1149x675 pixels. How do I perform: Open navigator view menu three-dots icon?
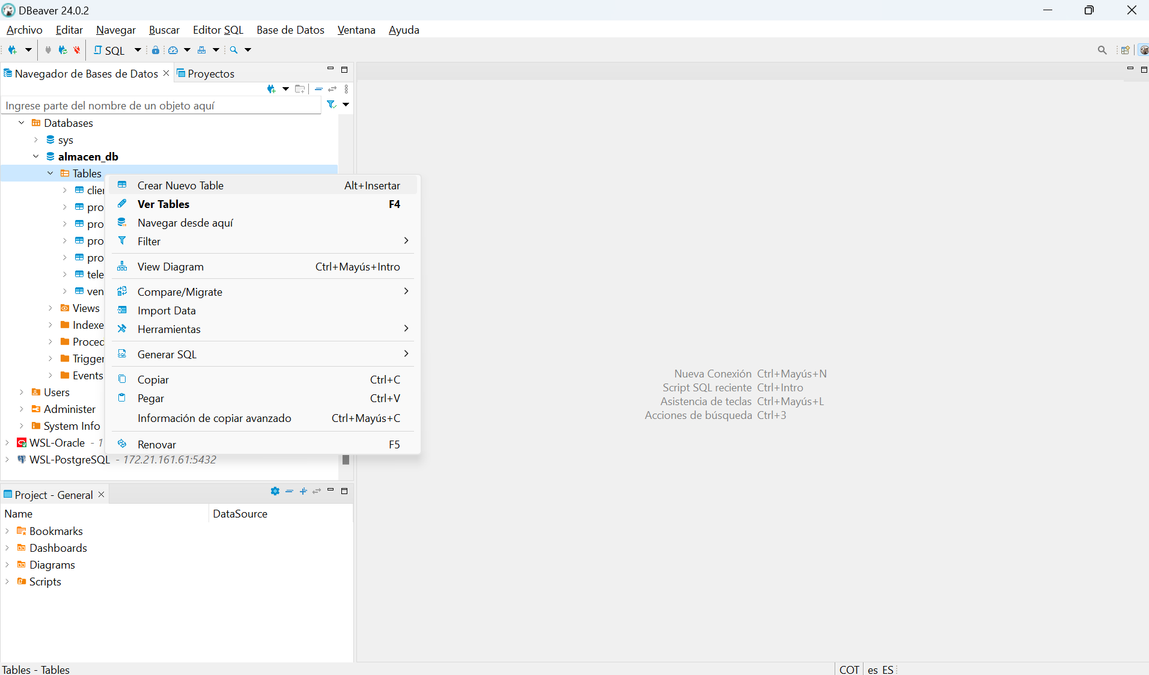click(346, 89)
